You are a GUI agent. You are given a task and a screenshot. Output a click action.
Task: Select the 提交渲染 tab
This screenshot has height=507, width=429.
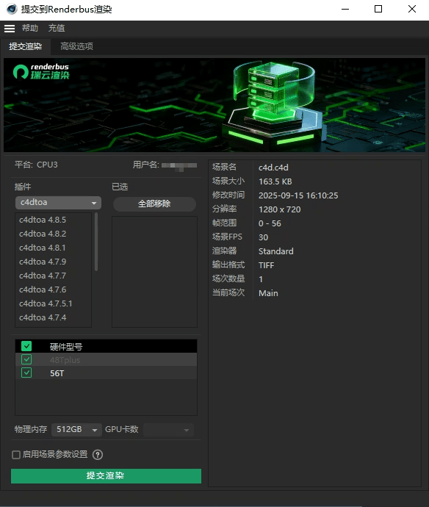tap(26, 46)
